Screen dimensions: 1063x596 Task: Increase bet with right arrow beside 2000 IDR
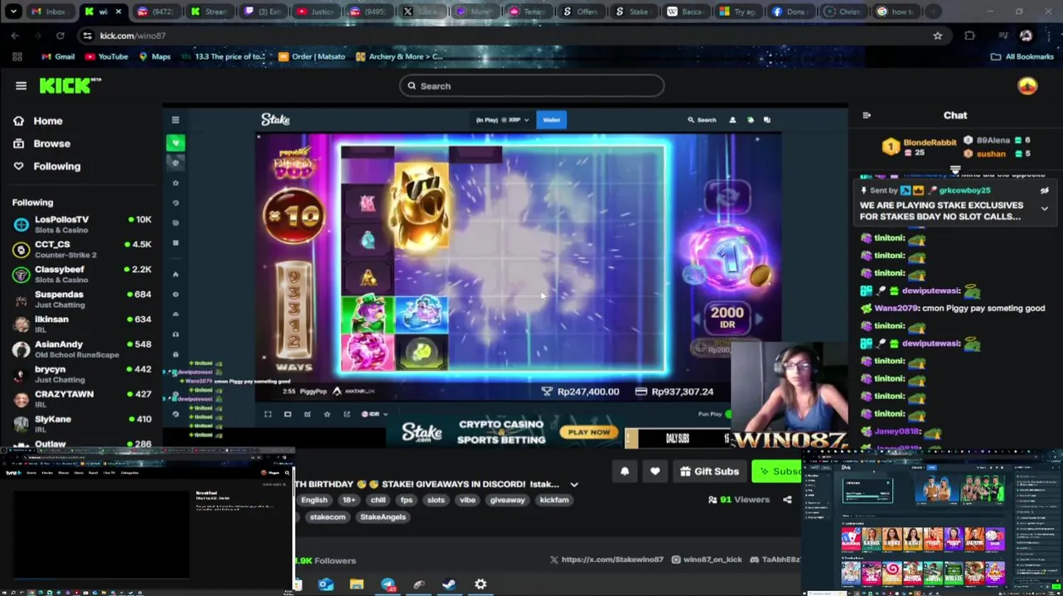(758, 319)
